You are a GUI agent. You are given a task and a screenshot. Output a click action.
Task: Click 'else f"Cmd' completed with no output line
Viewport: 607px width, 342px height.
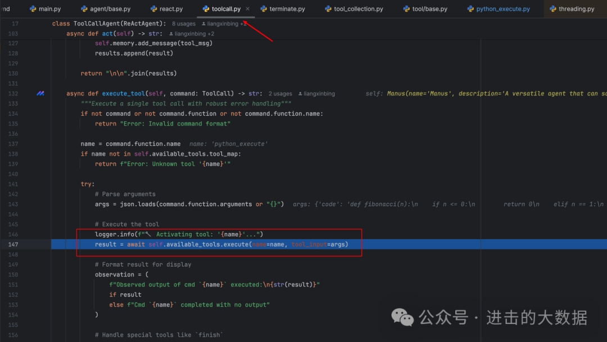(x=189, y=304)
